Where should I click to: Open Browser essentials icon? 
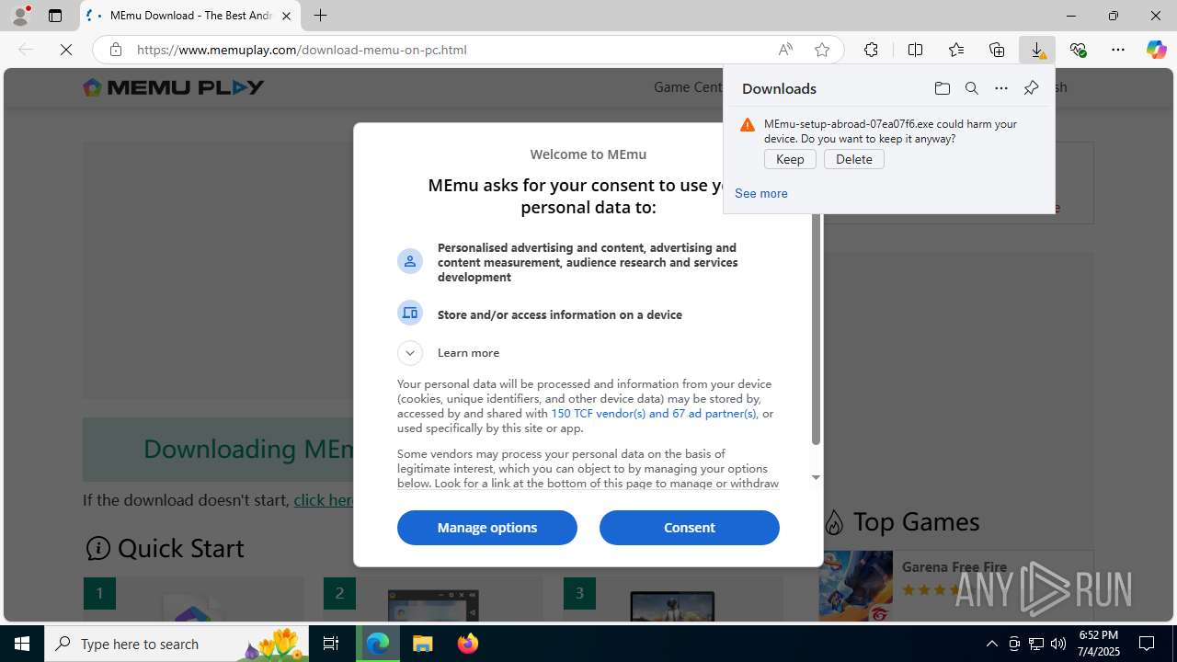point(1078,50)
